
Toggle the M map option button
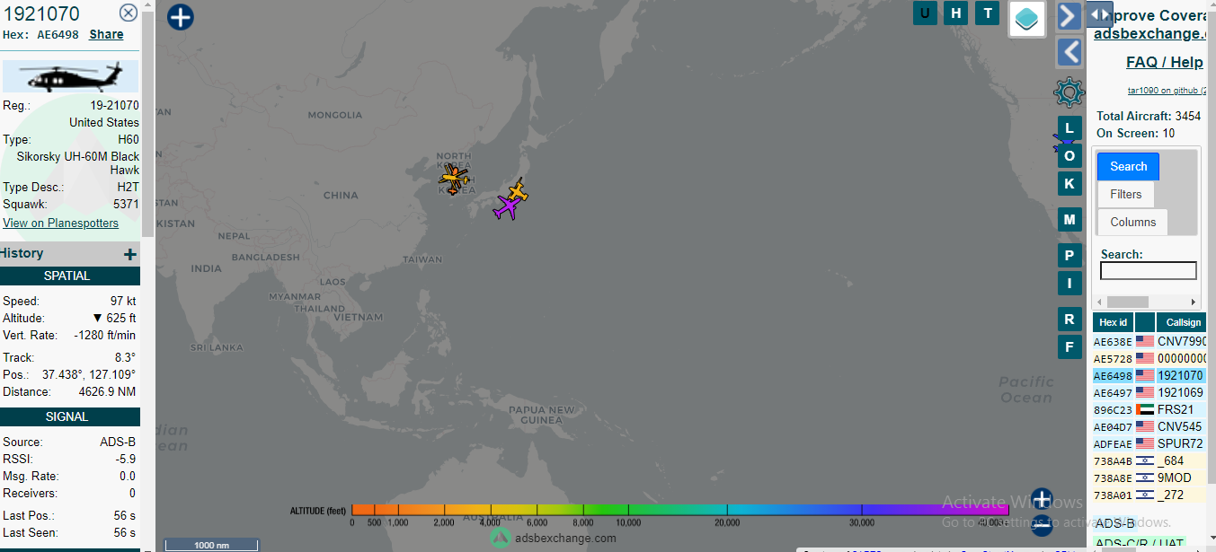click(x=1070, y=219)
